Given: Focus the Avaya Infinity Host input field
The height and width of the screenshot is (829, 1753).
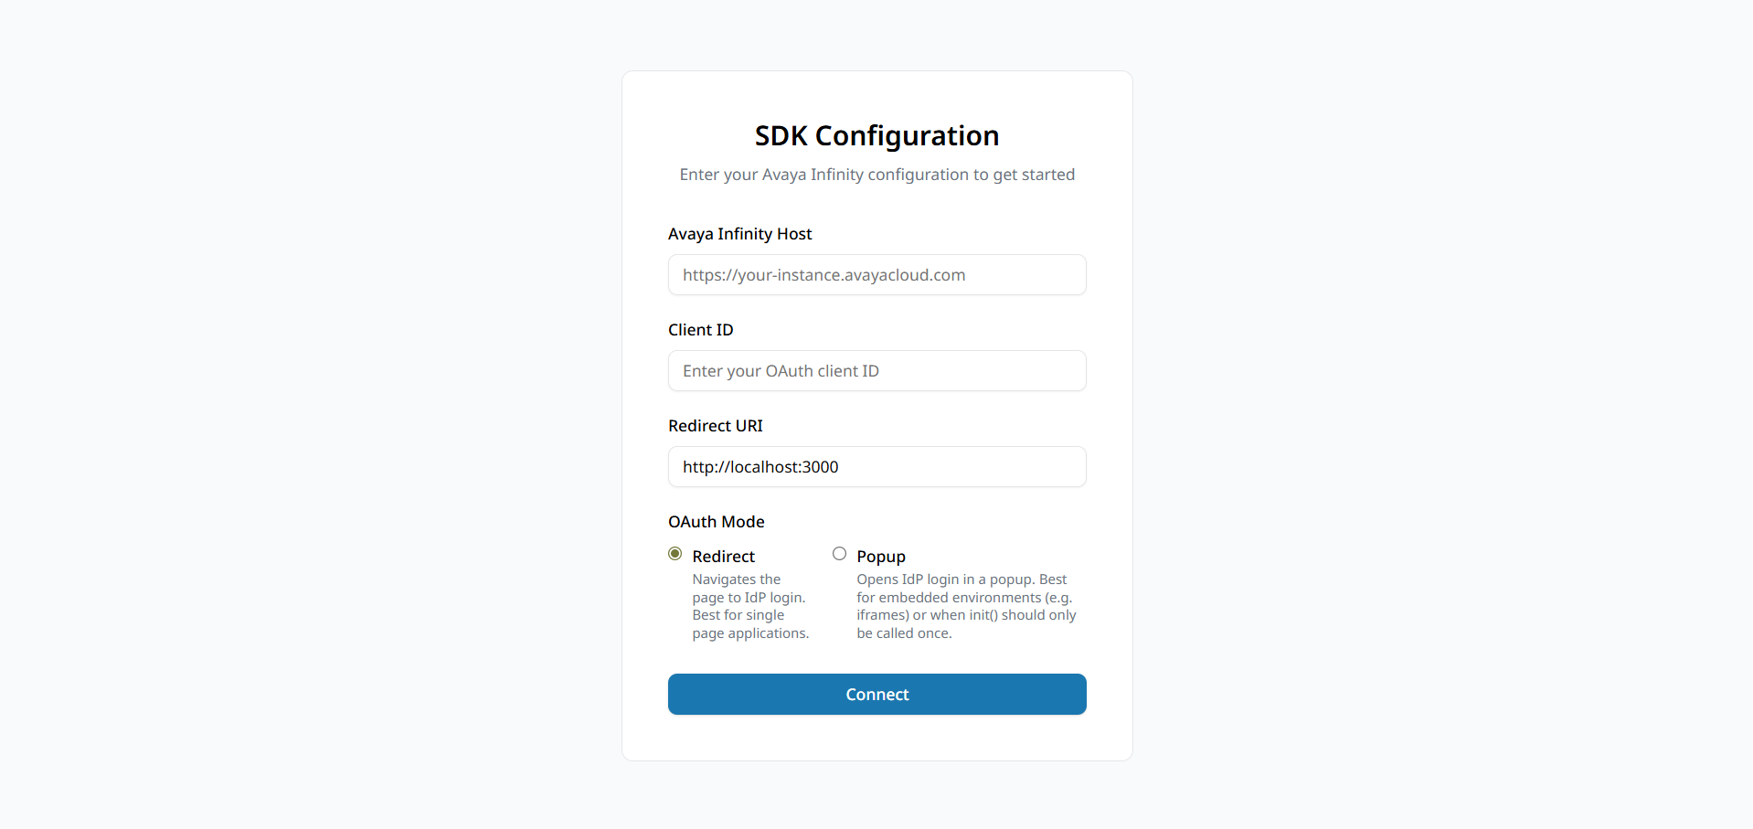Looking at the screenshot, I should click(877, 275).
